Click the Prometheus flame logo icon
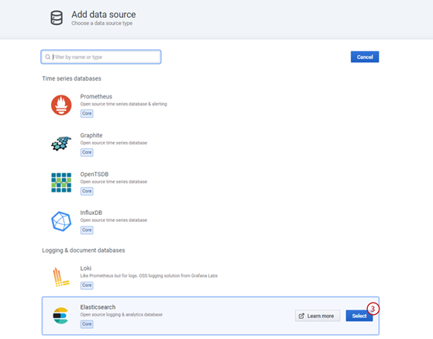 tap(61, 105)
